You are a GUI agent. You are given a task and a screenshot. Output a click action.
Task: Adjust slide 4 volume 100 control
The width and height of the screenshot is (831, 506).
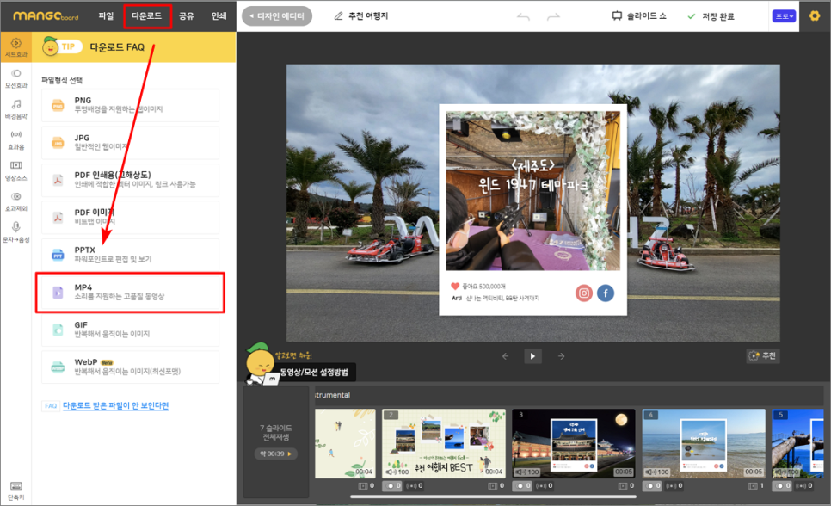[657, 472]
